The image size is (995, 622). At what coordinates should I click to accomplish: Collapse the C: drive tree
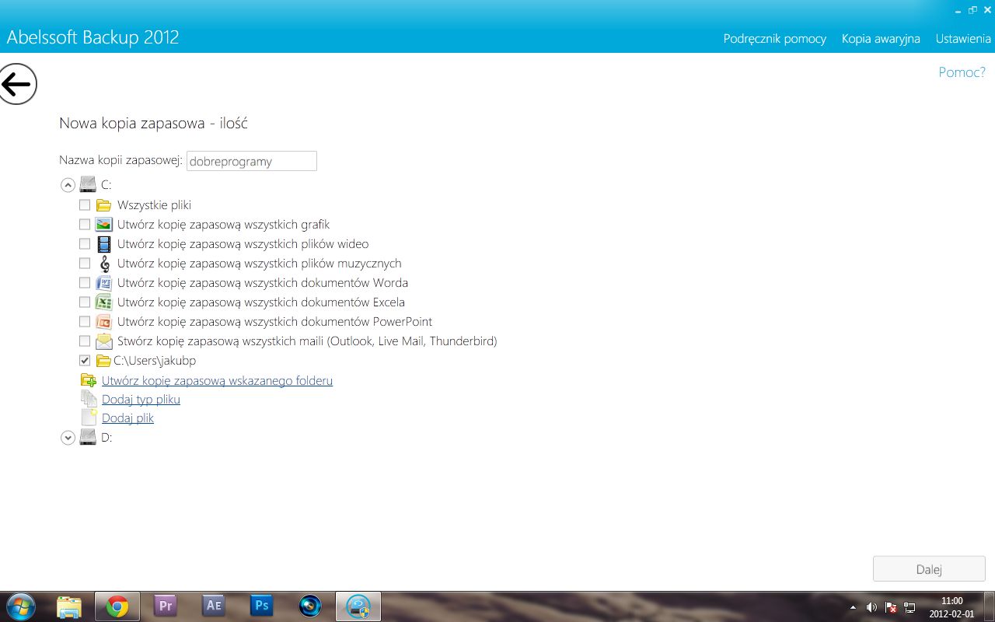tap(68, 185)
